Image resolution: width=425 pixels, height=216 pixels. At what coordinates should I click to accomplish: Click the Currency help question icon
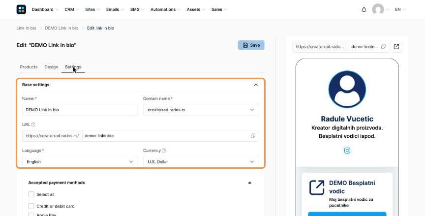coord(164,151)
